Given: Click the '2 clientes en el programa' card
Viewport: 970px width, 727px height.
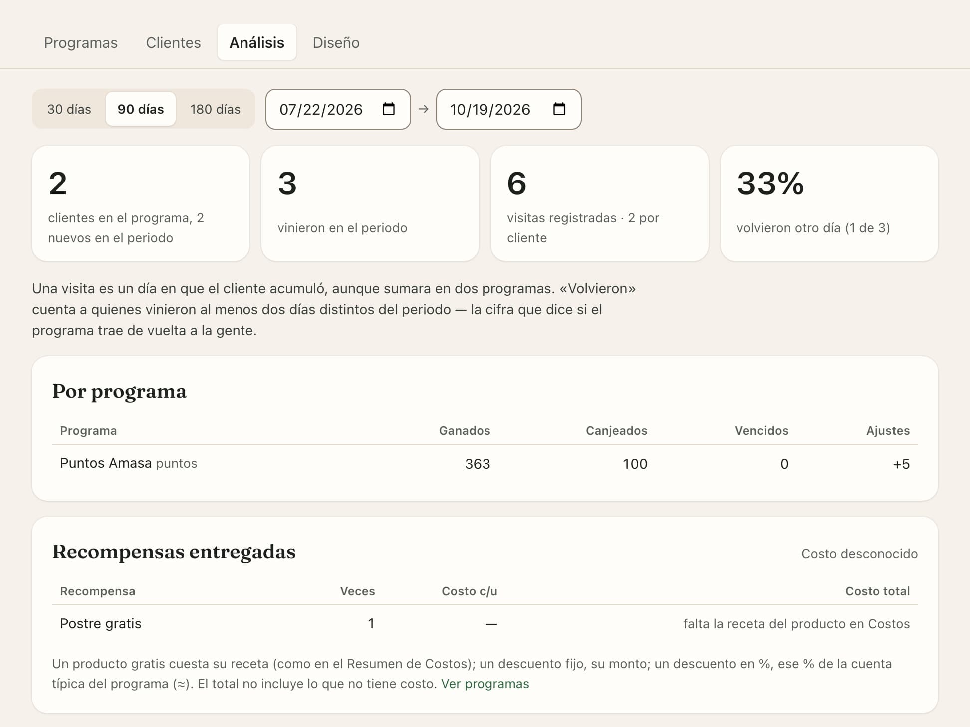Looking at the screenshot, I should tap(141, 203).
